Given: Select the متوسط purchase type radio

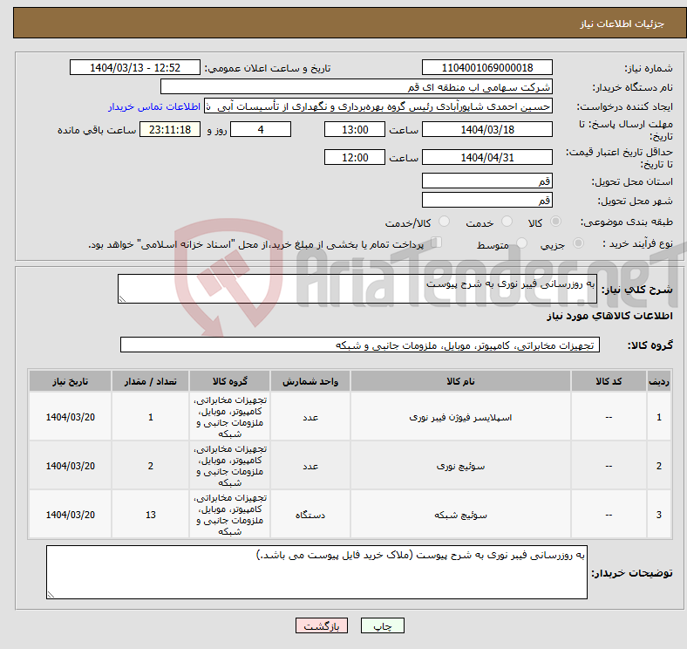Looking at the screenshot, I should pyautogui.click(x=521, y=243).
